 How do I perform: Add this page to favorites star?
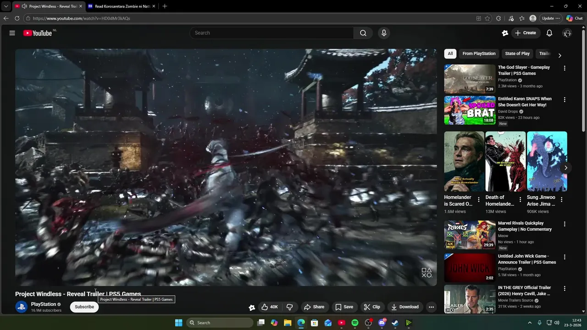pos(487,18)
